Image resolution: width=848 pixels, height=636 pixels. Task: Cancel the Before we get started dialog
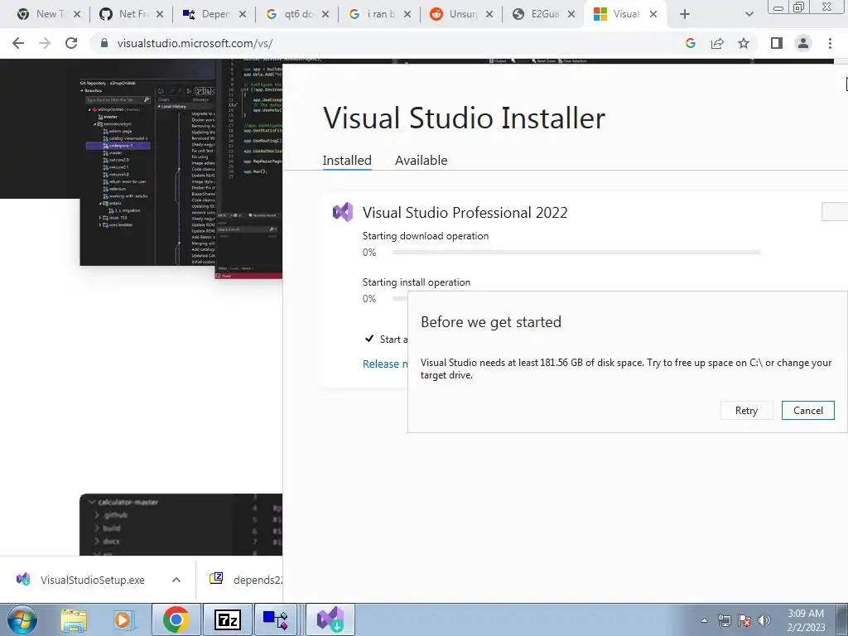(808, 411)
